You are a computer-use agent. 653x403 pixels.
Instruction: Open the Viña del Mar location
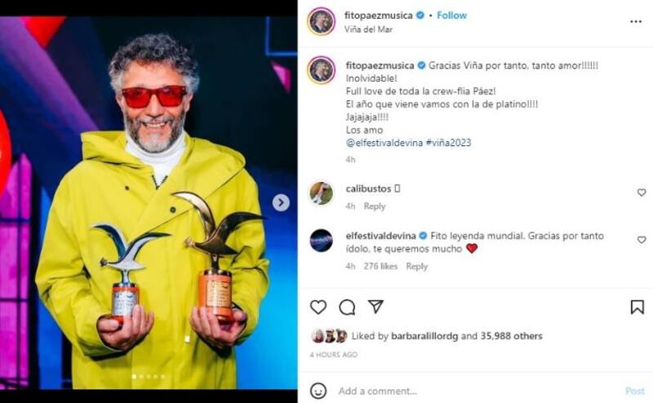click(371, 29)
